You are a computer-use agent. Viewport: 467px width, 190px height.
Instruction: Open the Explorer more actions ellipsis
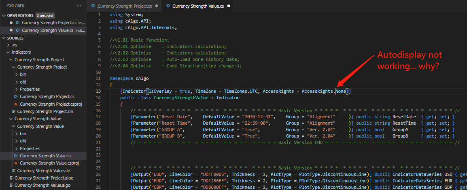pyautogui.click(x=79, y=6)
